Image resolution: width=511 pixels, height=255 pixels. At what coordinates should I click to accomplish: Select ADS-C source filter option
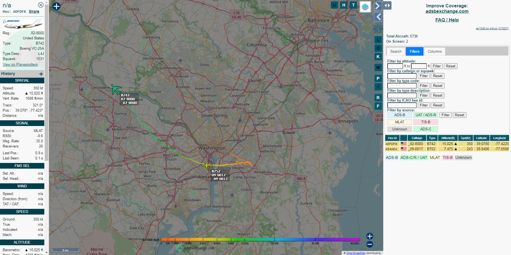426,129
